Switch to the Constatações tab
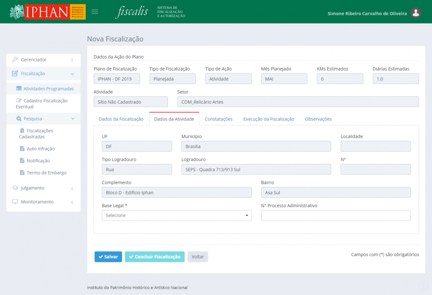 coord(218,119)
